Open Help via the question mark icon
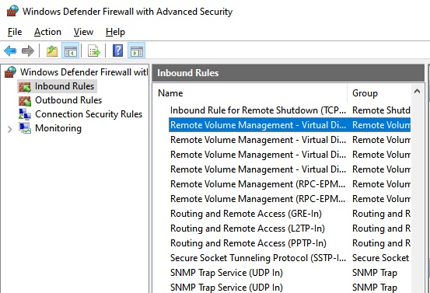 [x=118, y=51]
